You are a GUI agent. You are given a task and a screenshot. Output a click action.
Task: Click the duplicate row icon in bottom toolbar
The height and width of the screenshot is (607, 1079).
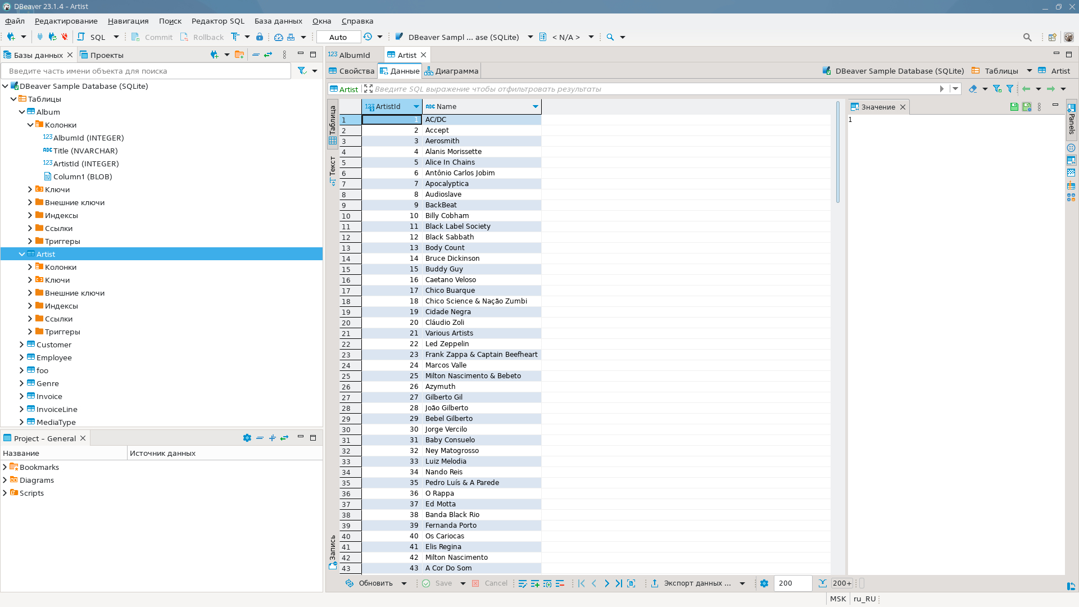pyautogui.click(x=547, y=583)
